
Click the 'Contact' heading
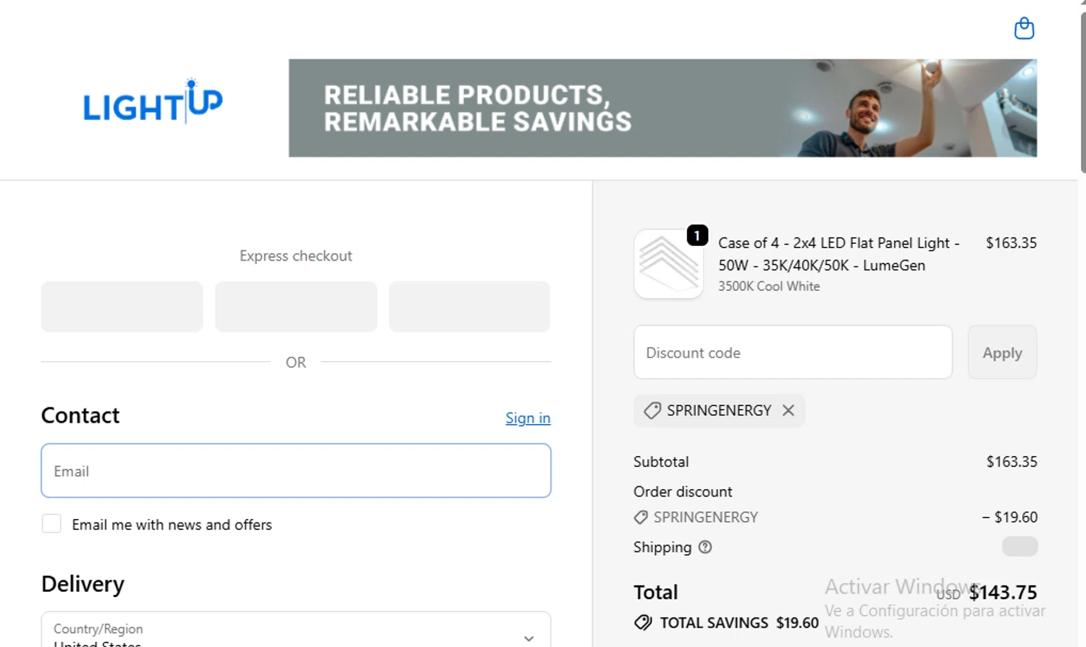(80, 415)
